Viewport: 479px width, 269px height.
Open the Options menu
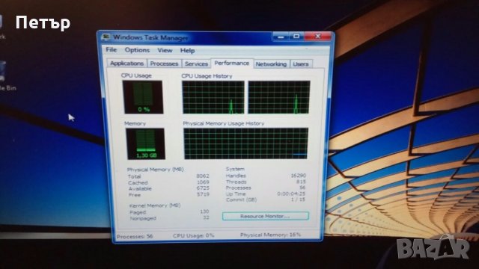point(137,50)
